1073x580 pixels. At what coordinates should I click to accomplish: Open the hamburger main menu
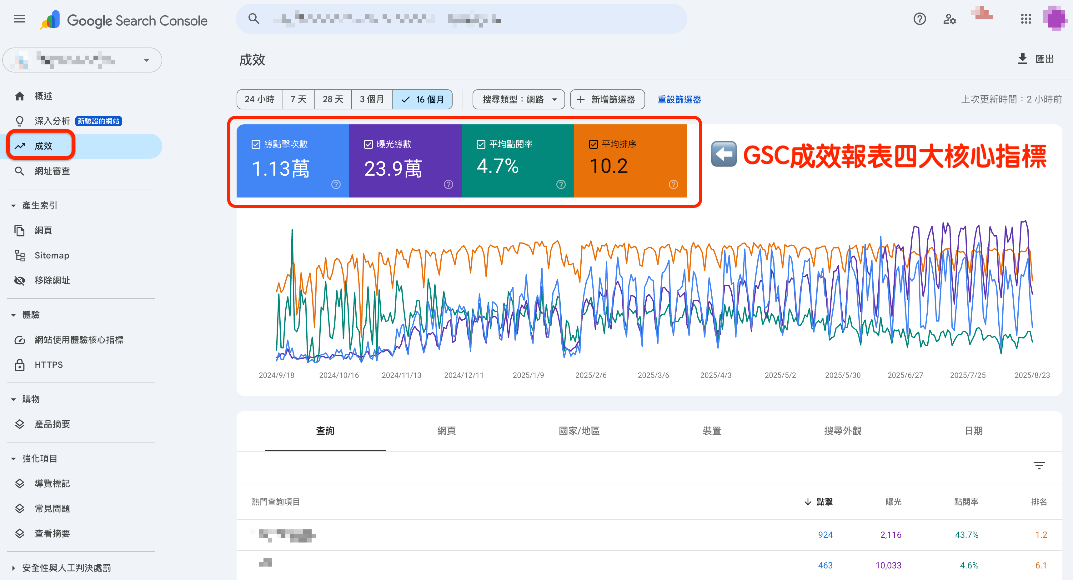click(20, 19)
